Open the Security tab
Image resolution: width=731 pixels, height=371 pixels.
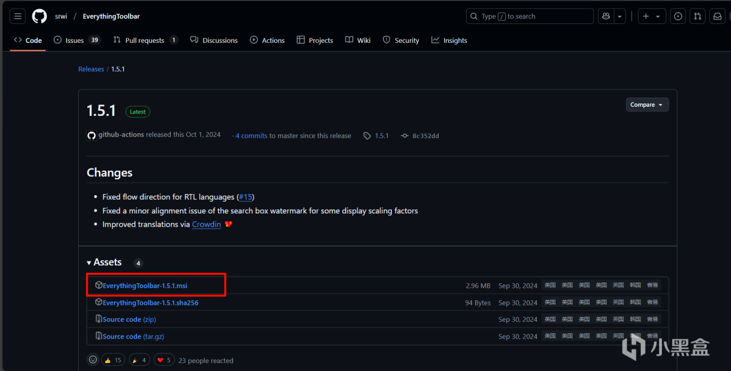[x=401, y=40]
